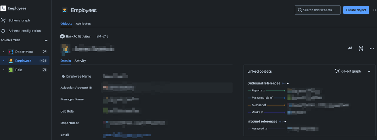
Task: Click the Job Role label
Action: tap(67, 111)
